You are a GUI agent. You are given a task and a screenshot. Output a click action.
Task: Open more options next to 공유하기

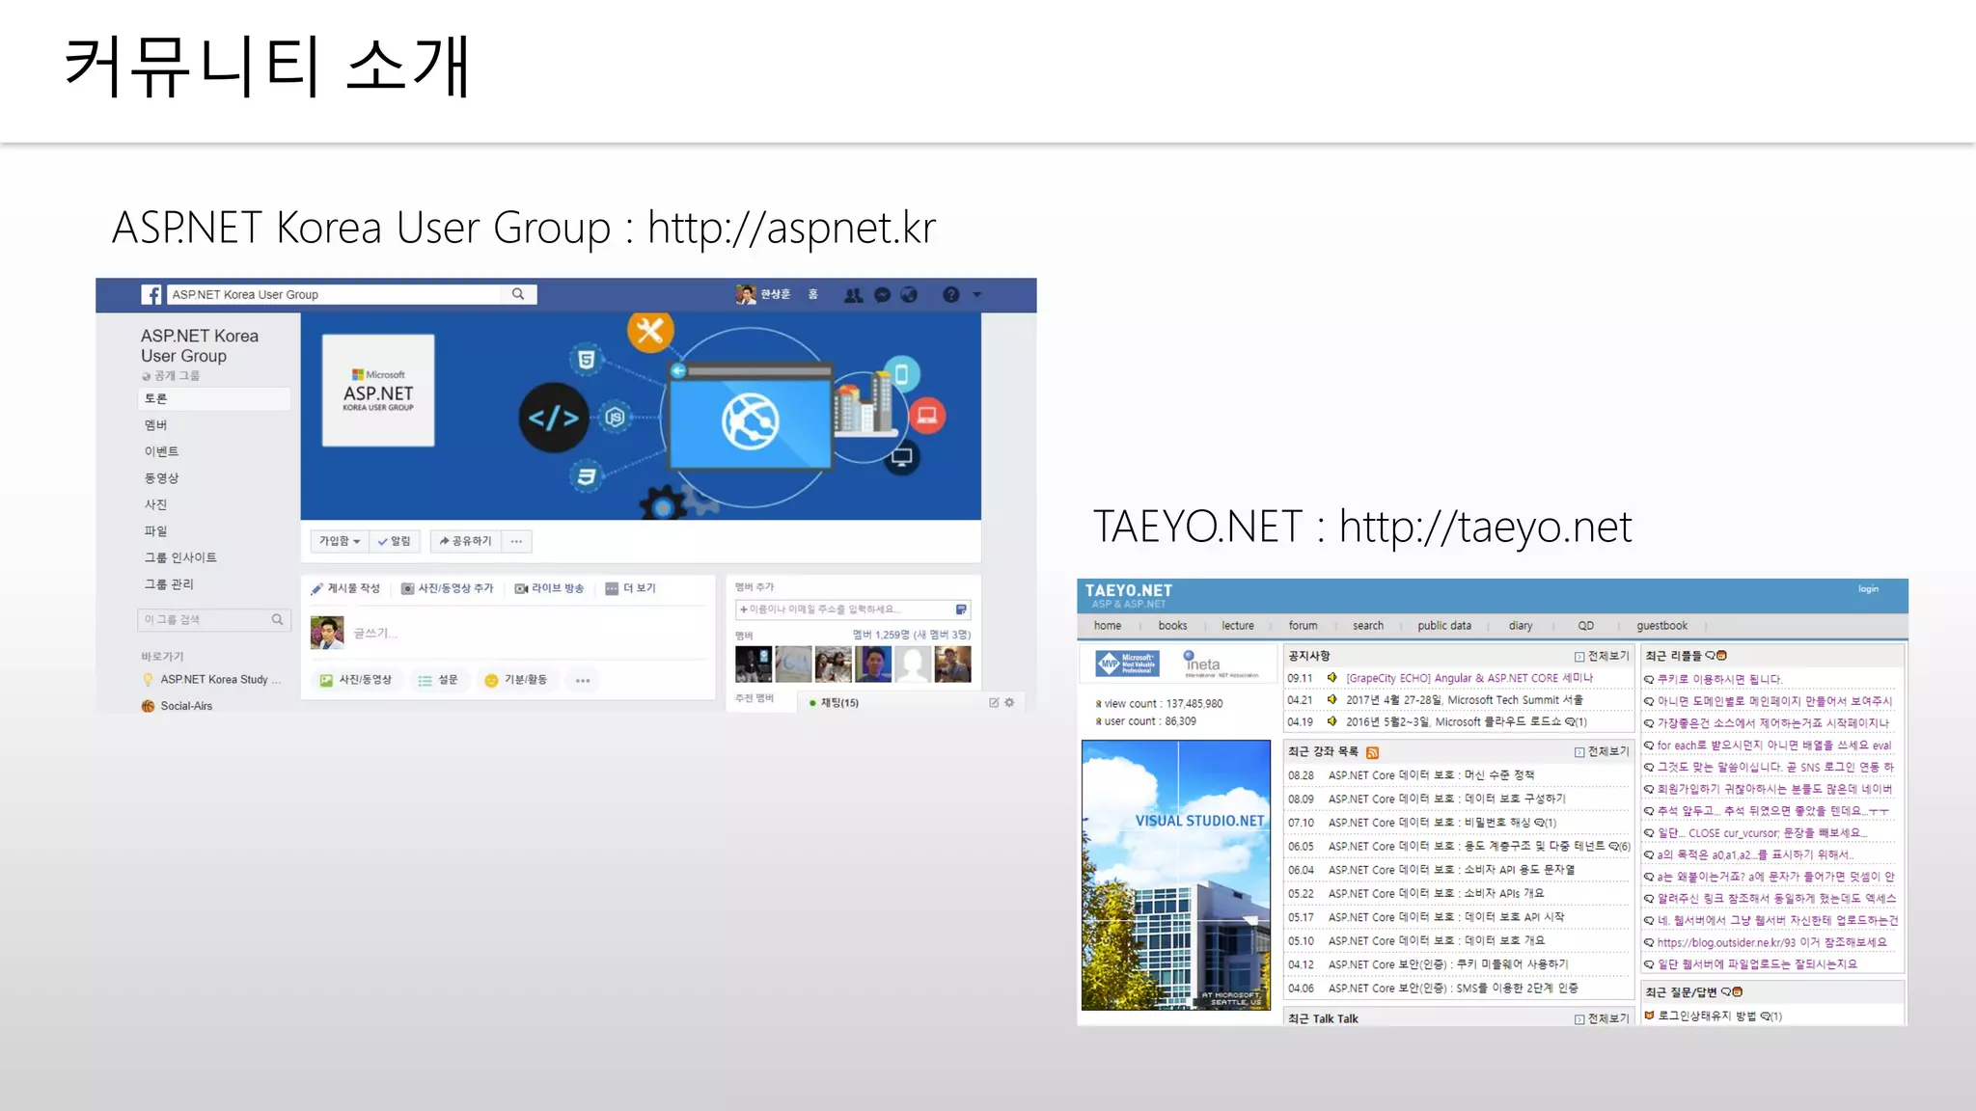[x=517, y=541]
